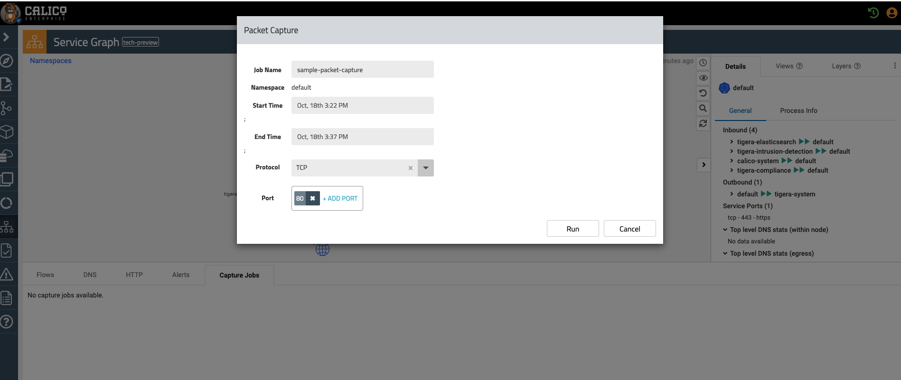The width and height of the screenshot is (901, 380).
Task: Click the Outbound (1) heading
Action: point(742,182)
